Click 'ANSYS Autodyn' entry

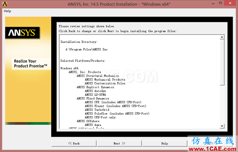pos(95,91)
